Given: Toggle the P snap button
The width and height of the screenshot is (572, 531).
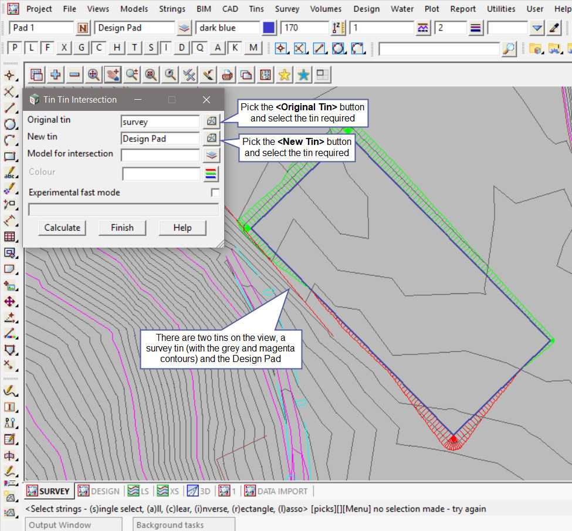Looking at the screenshot, I should tap(15, 48).
